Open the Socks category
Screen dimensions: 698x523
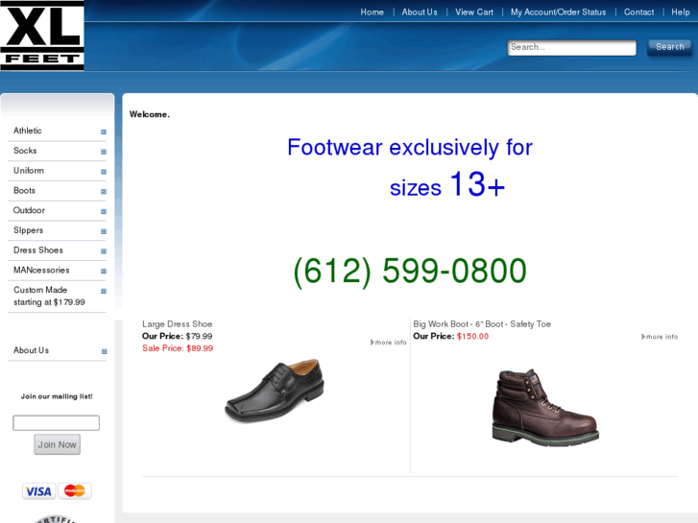pyautogui.click(x=25, y=151)
